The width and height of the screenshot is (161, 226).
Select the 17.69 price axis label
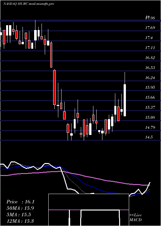point(150,28)
